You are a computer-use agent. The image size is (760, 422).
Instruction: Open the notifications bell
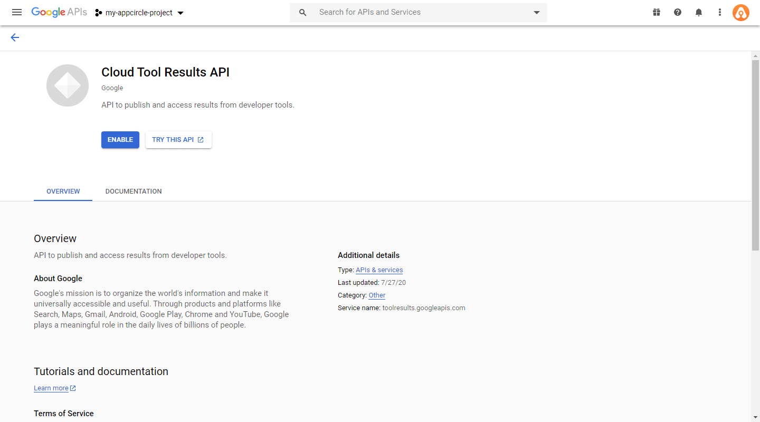click(699, 12)
